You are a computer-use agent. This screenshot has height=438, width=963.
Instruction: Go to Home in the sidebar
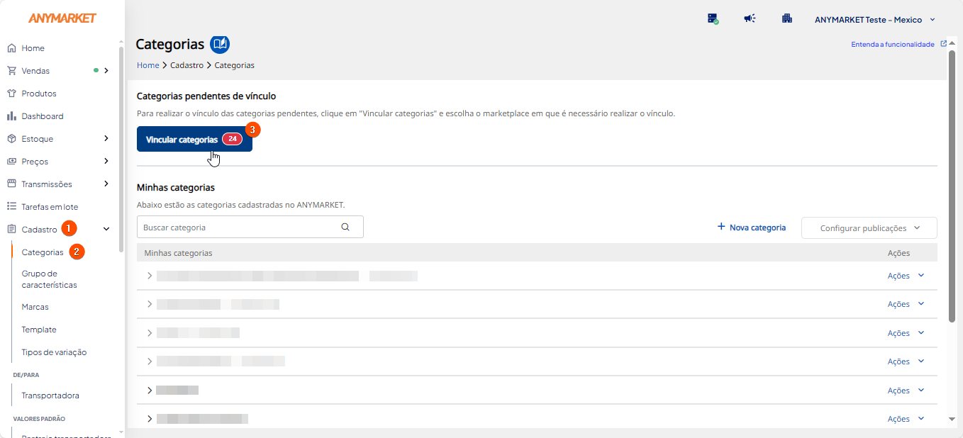(x=33, y=48)
